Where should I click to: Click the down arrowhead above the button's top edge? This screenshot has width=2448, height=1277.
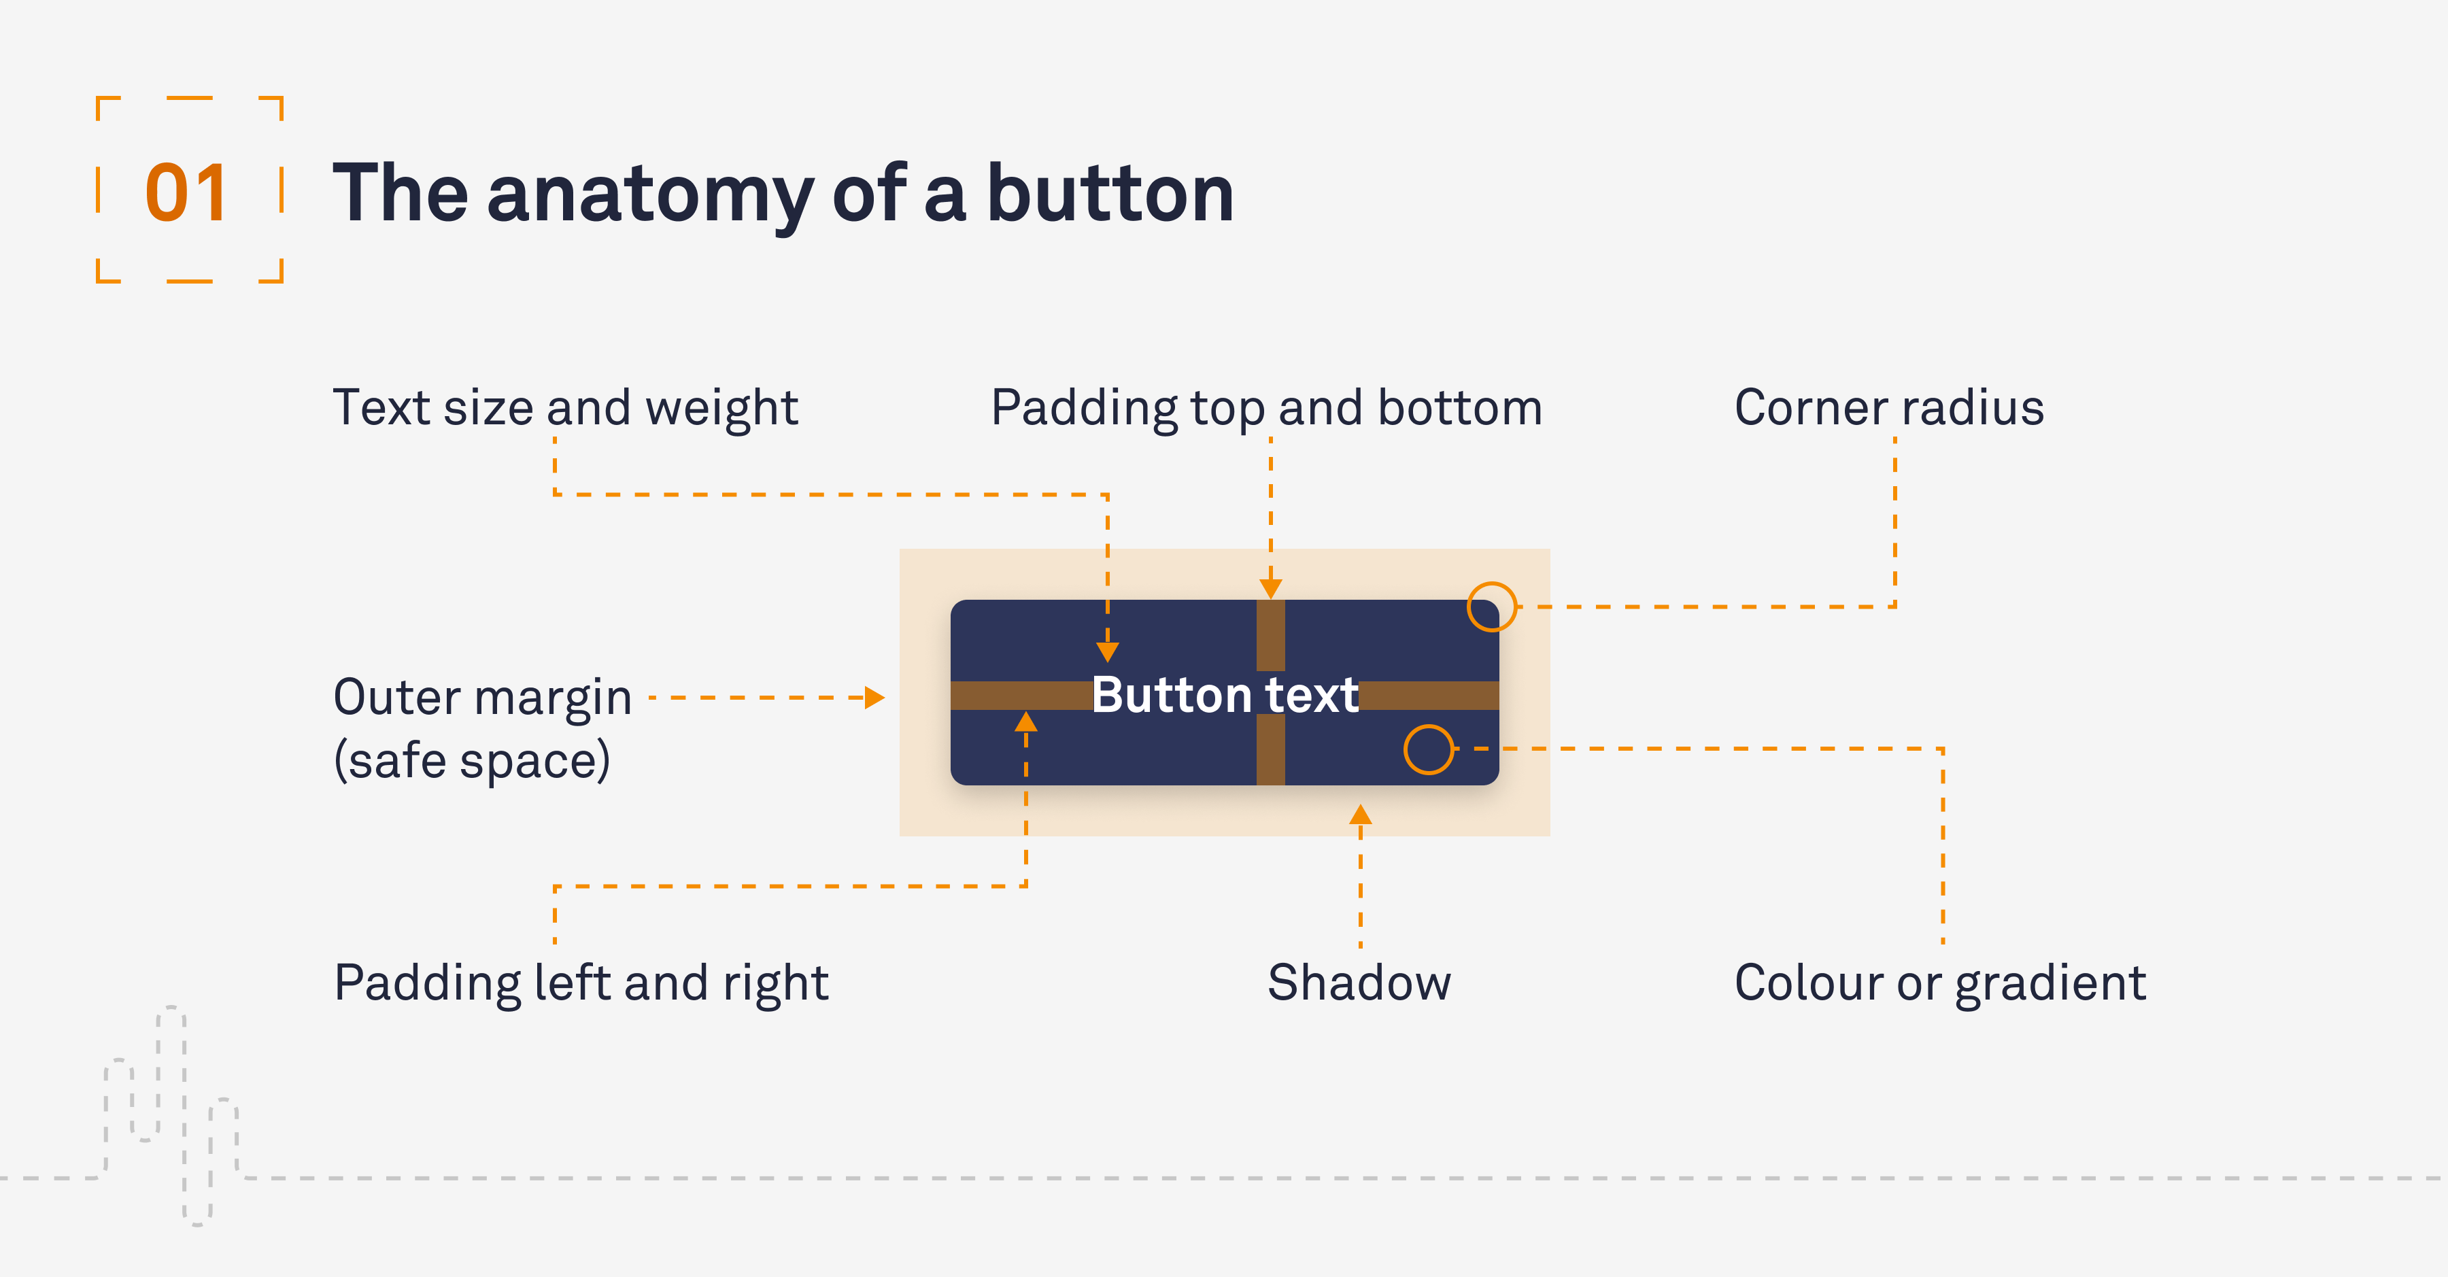point(1270,588)
